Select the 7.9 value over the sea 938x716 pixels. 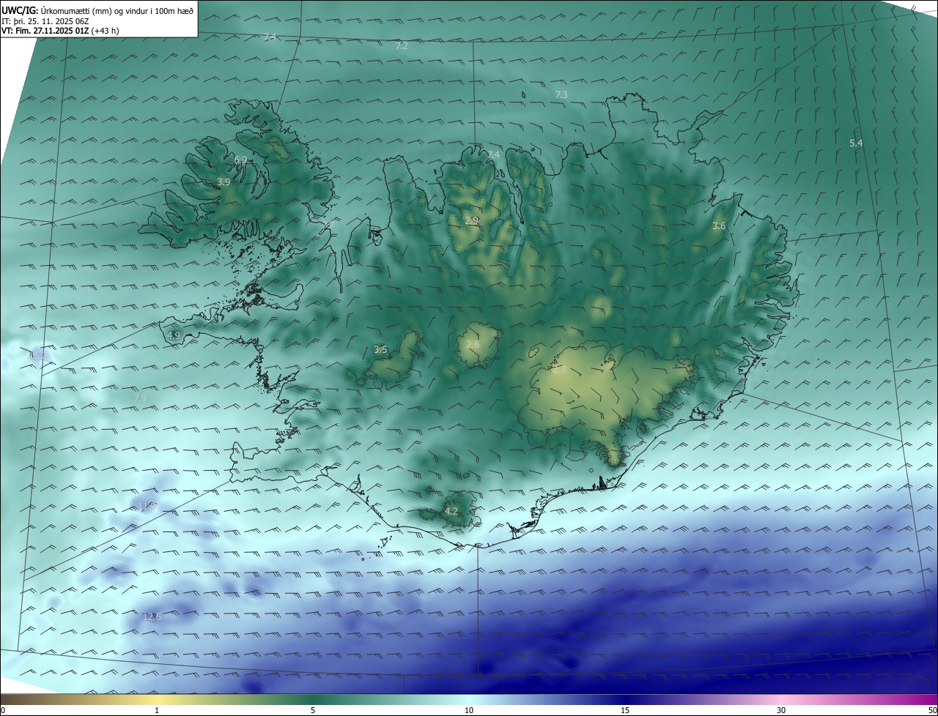point(140,398)
